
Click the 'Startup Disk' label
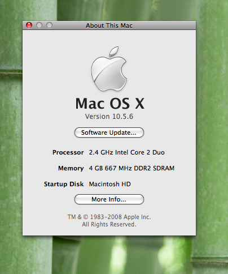(64, 184)
